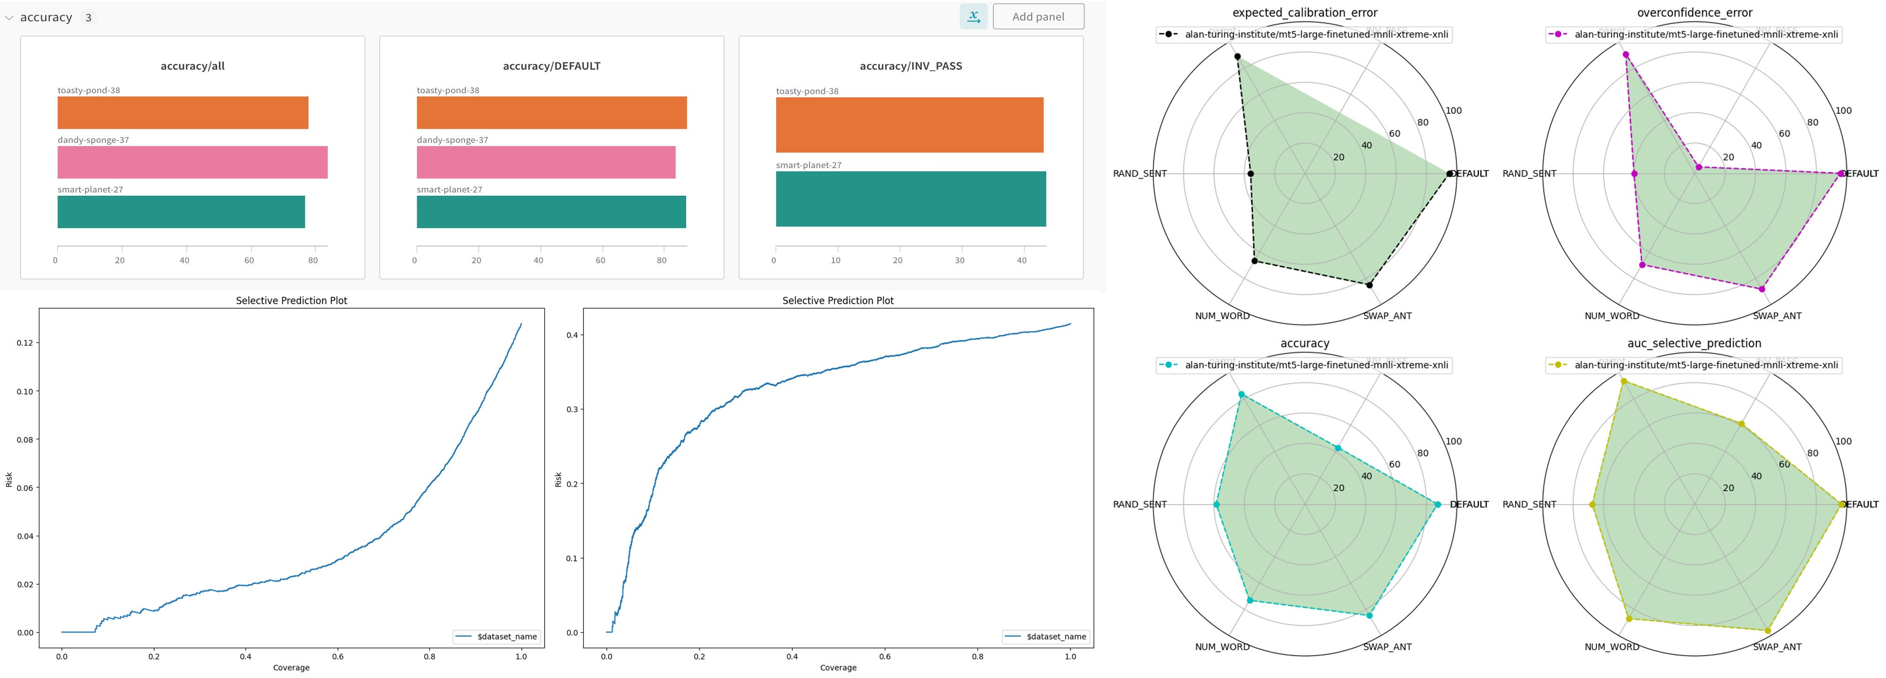Click $dataset_name legend in right selective plot
This screenshot has width=1886, height=678.
point(1046,636)
